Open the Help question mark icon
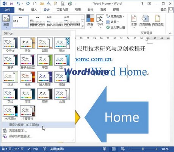The width and height of the screenshot is (174, 152). 142,3
